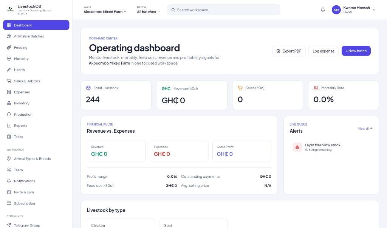This screenshot has height=228, width=387.
Task: Click View all alerts link
Action: pos(365,129)
